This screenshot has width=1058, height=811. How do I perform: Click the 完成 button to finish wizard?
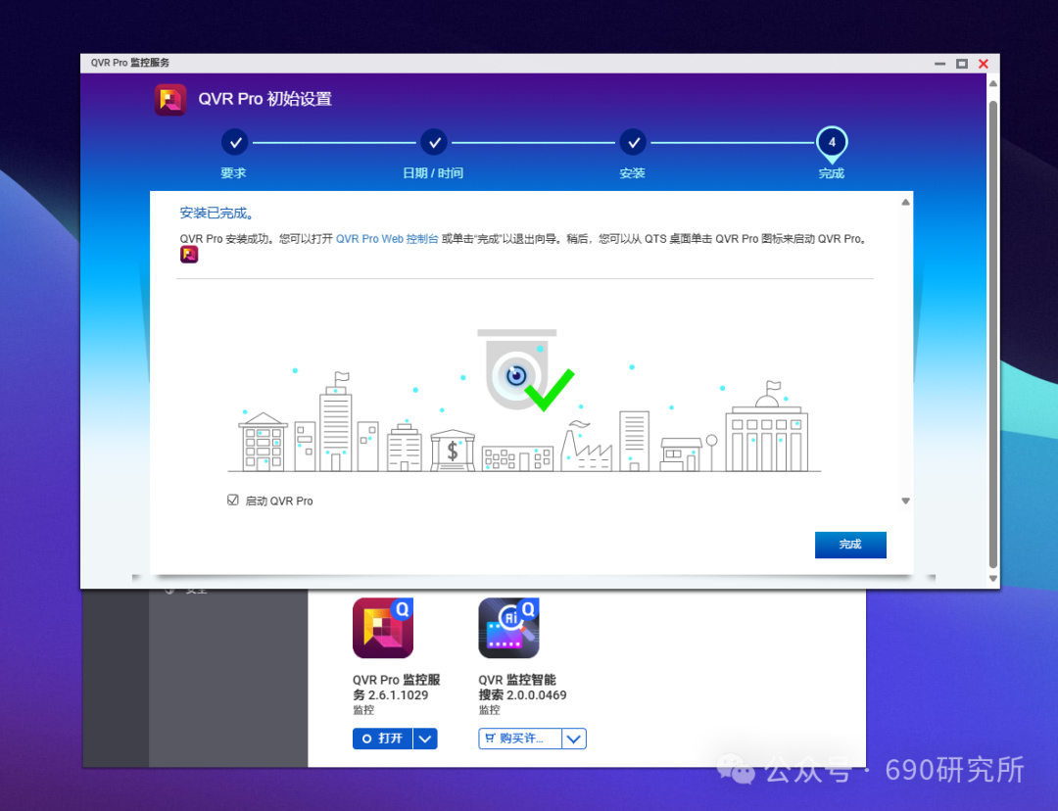(x=850, y=545)
